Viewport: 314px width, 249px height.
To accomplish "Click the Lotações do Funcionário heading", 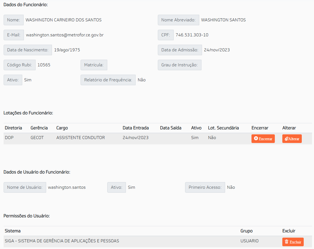I will pos(28,113).
